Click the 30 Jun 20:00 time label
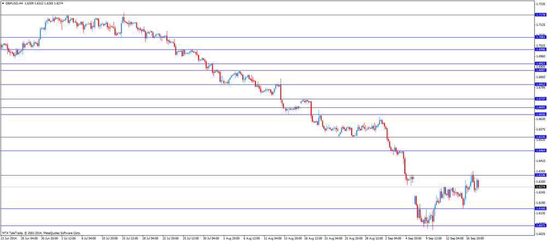 (50, 239)
